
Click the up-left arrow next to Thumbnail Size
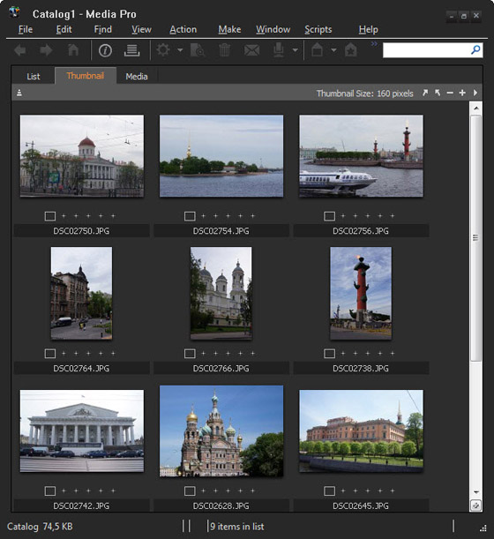click(x=438, y=93)
